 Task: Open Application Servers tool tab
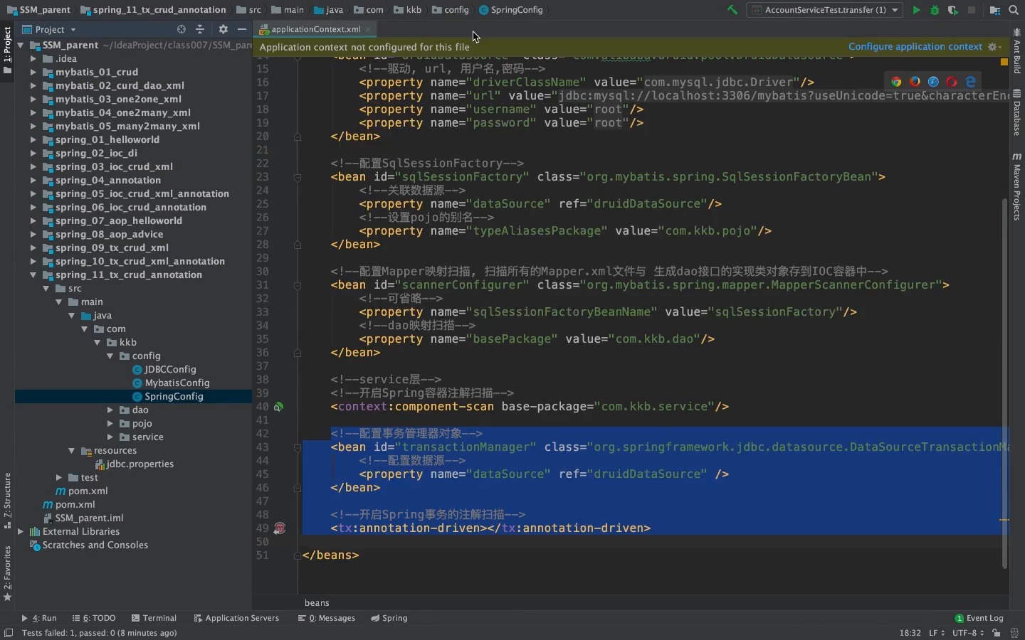pos(236,618)
